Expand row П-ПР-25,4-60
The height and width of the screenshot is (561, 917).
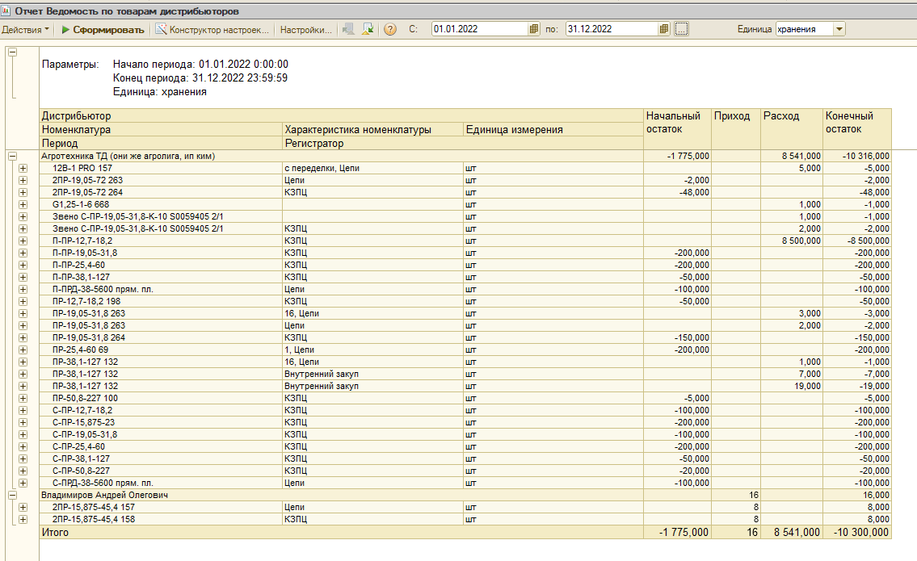(x=23, y=266)
